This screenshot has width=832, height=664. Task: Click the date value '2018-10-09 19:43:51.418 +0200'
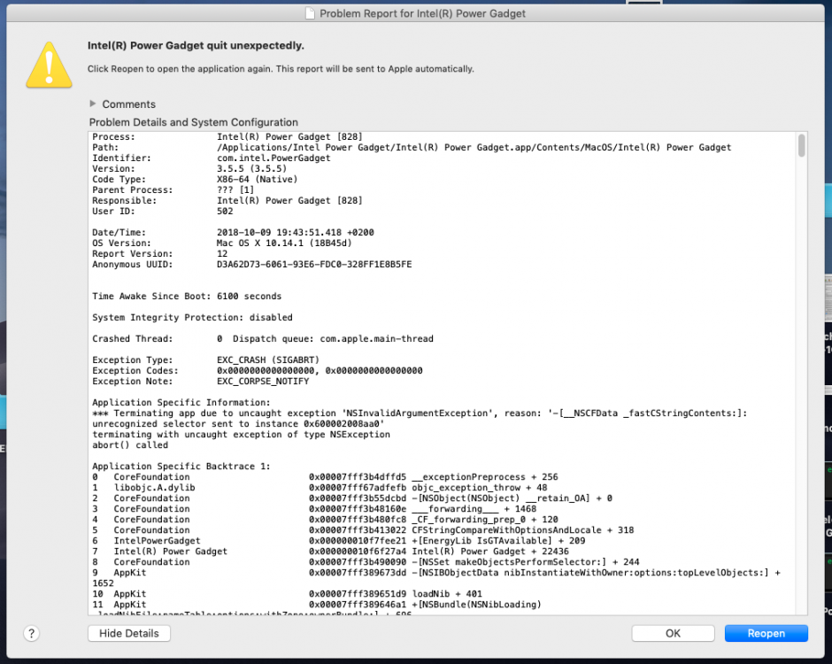pyautogui.click(x=295, y=233)
